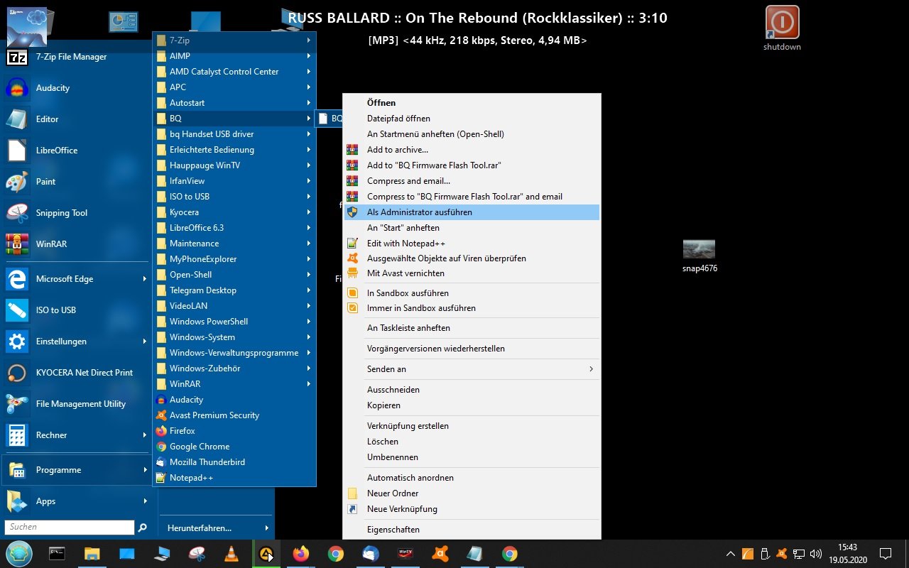Launch Microsoft Edge

[x=76, y=279]
